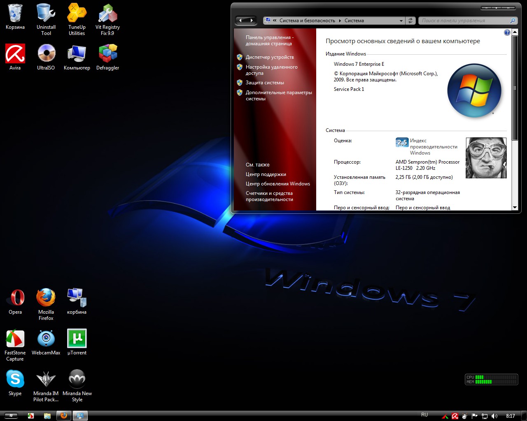Click the CPU meter gadget bar
Viewport: 527px width, 421px height.
[496, 377]
